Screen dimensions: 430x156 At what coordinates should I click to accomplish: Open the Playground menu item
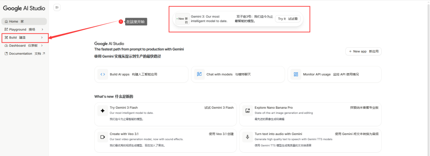tap(24, 30)
